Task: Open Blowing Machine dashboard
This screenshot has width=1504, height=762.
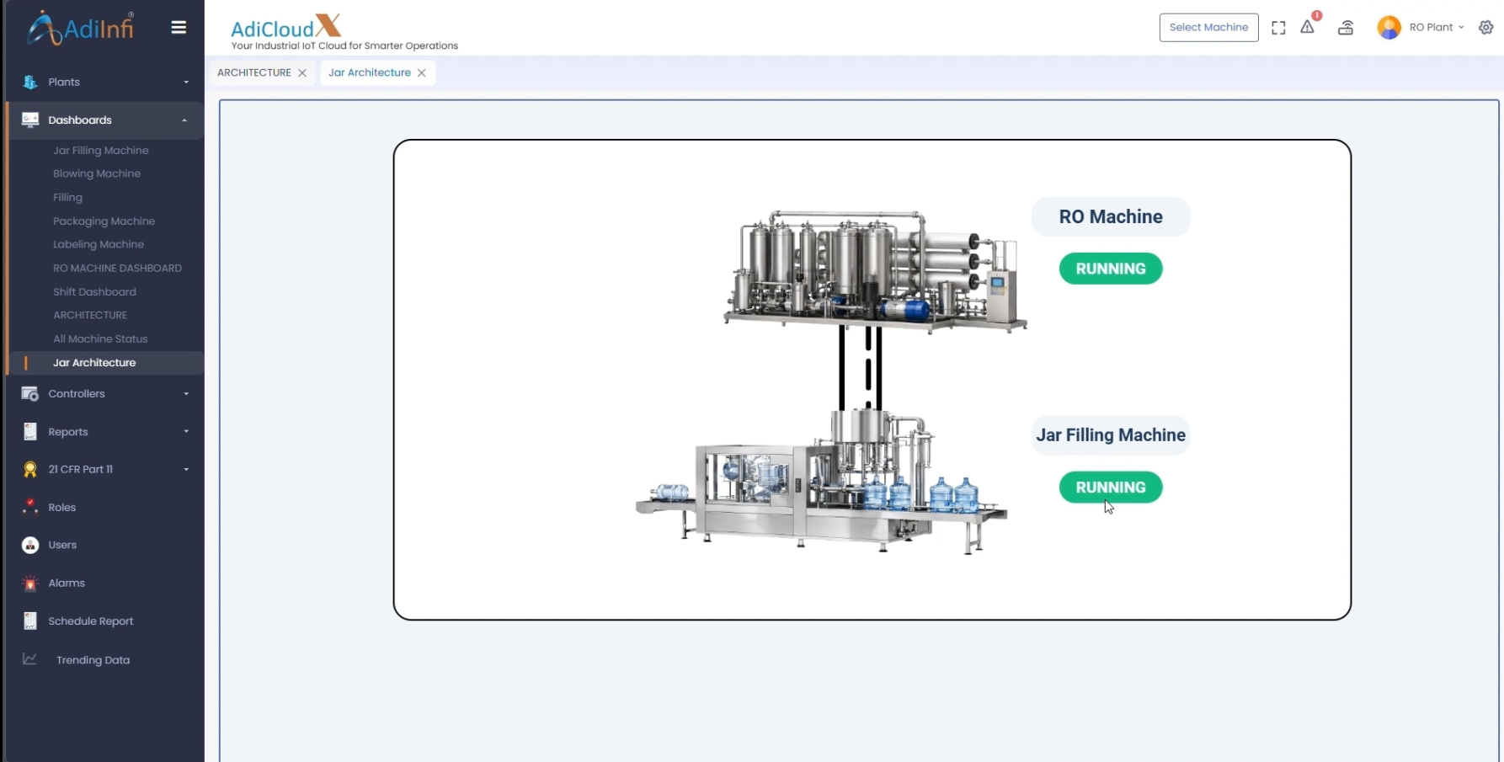Action: point(96,173)
